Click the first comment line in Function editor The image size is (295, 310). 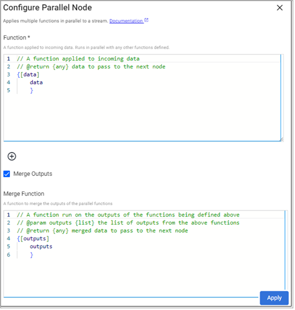coord(78,59)
